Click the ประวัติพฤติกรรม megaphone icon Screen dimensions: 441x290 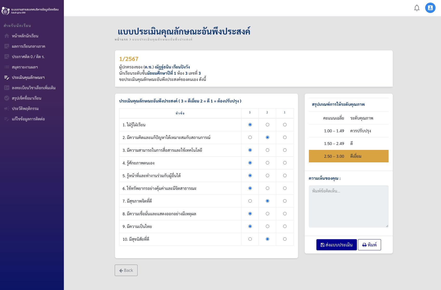(7, 109)
